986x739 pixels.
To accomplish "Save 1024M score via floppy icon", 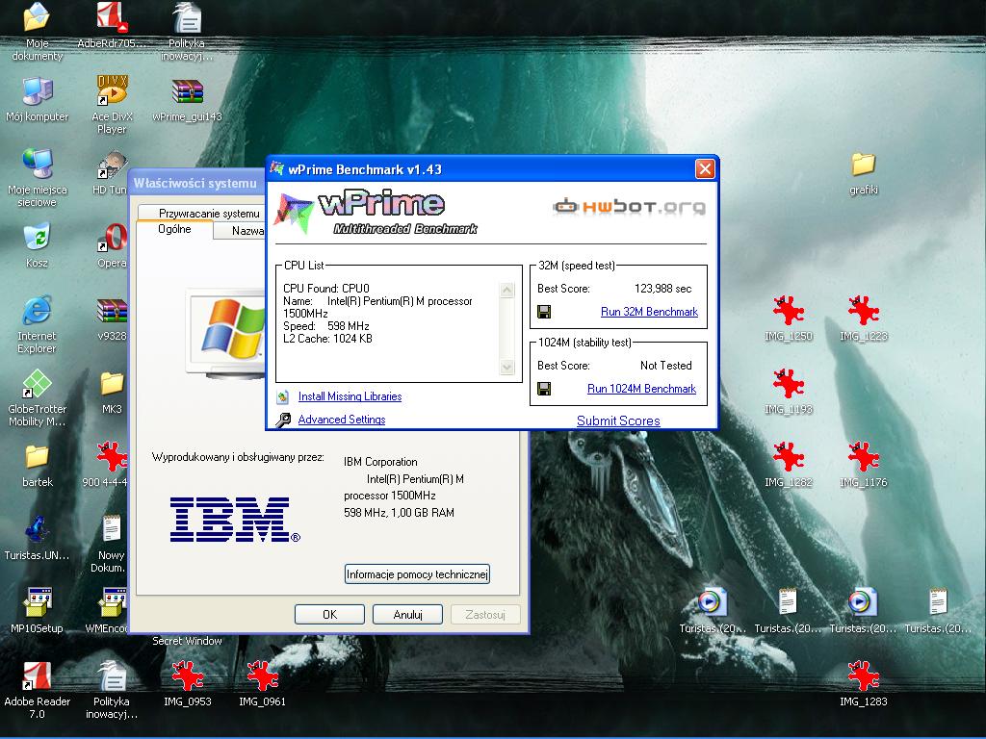I will coord(545,389).
